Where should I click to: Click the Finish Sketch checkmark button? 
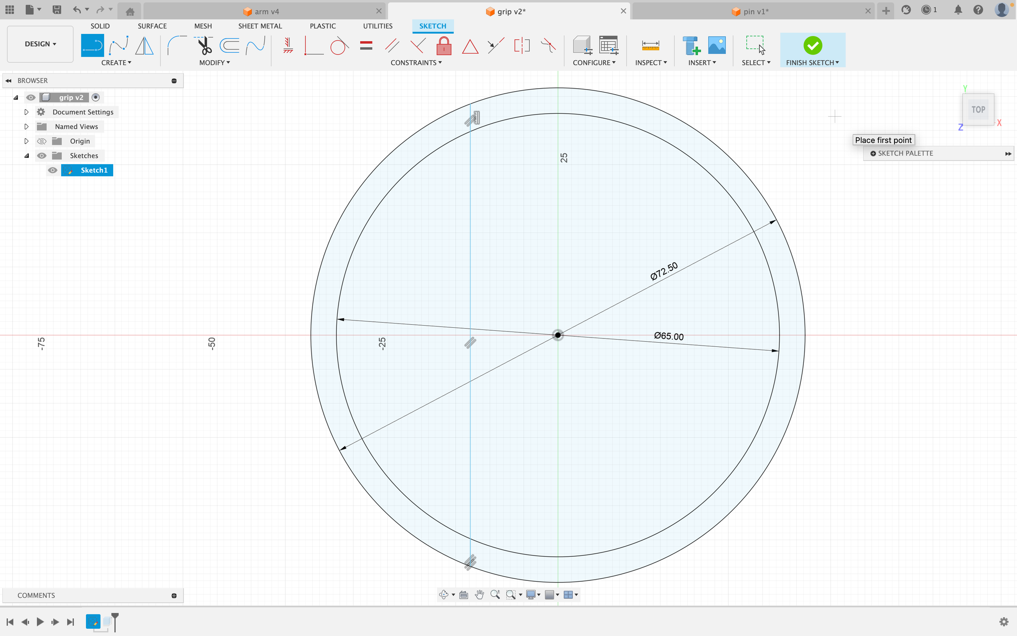click(x=812, y=46)
